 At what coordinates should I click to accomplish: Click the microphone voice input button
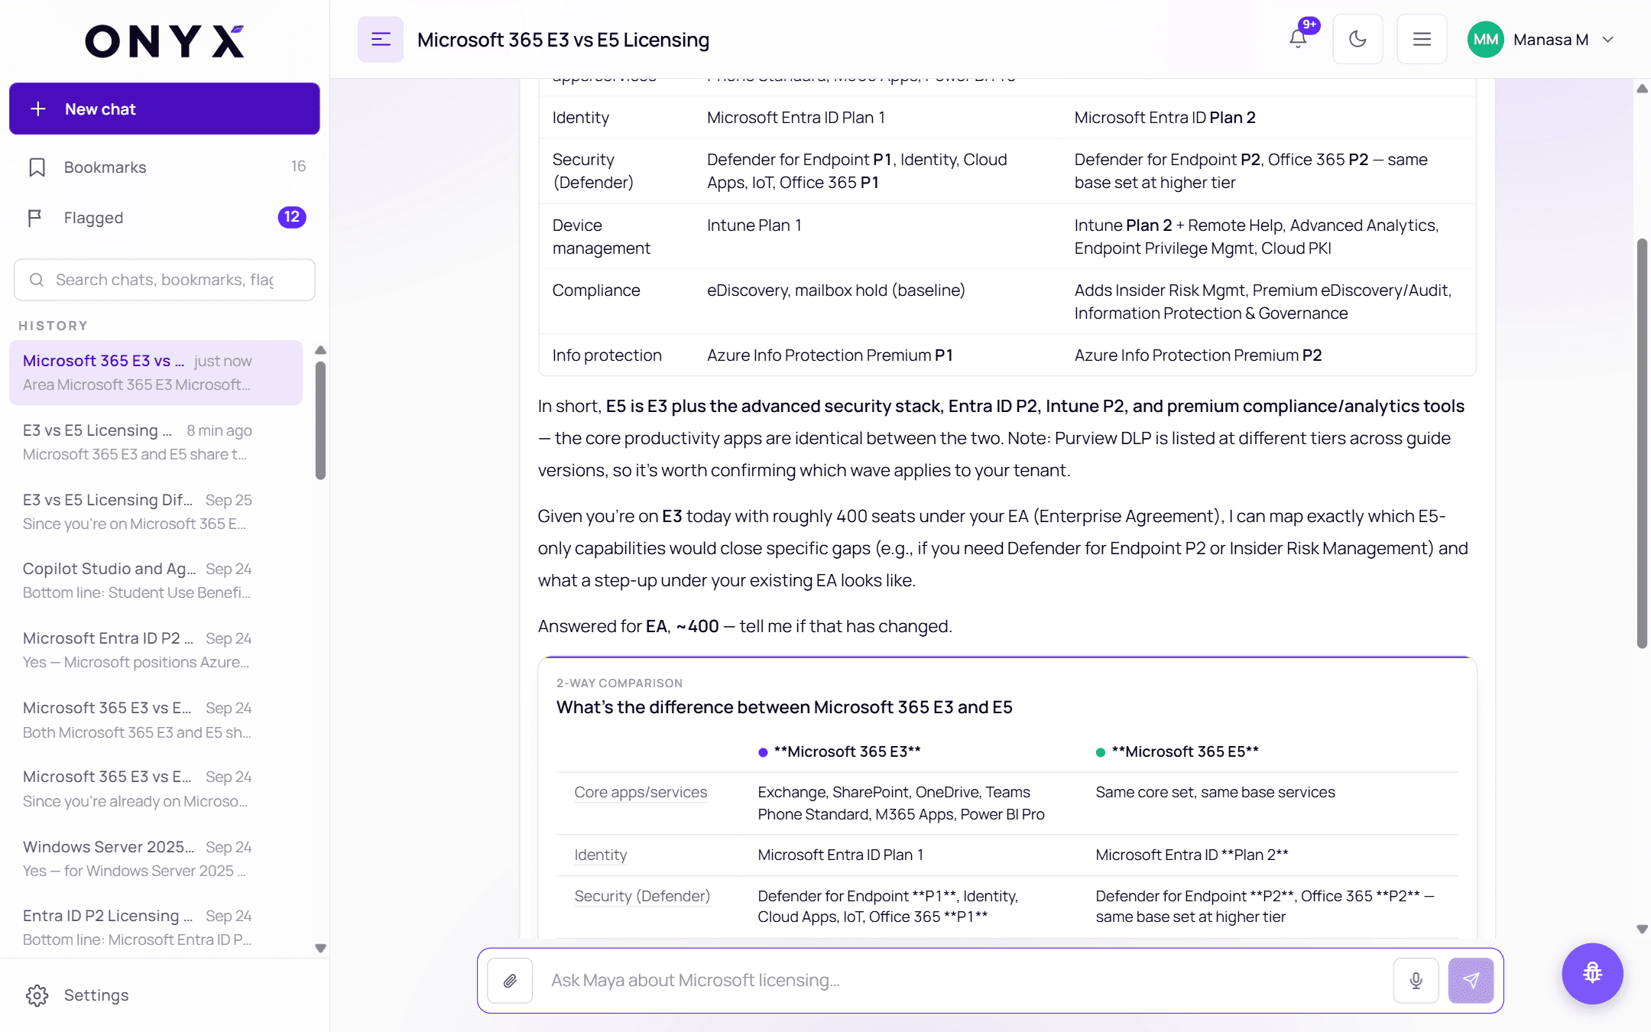1416,981
